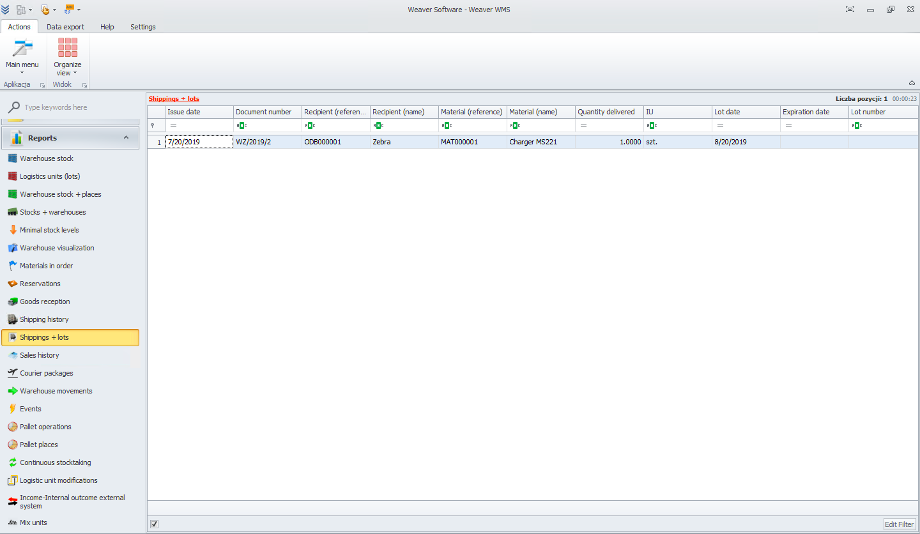Open Courier packages report
Screen dimensions: 920x534
pyautogui.click(x=70, y=373)
